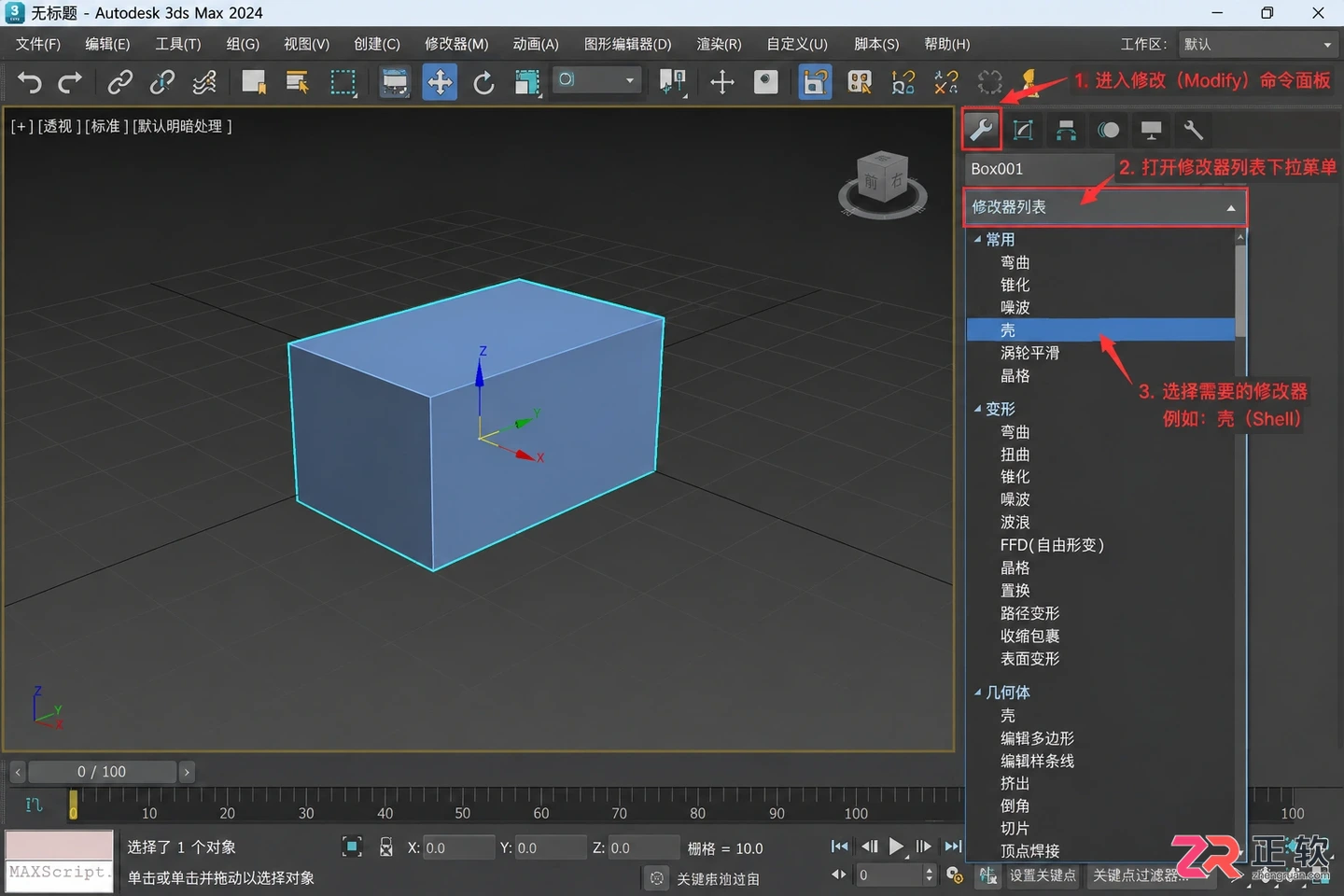Open the [+] viewport general menu
1344x896 pixels.
(21, 126)
